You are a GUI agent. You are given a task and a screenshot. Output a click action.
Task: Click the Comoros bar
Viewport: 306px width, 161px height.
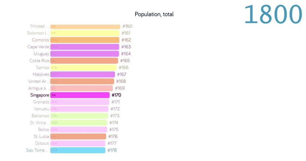pos(85,40)
